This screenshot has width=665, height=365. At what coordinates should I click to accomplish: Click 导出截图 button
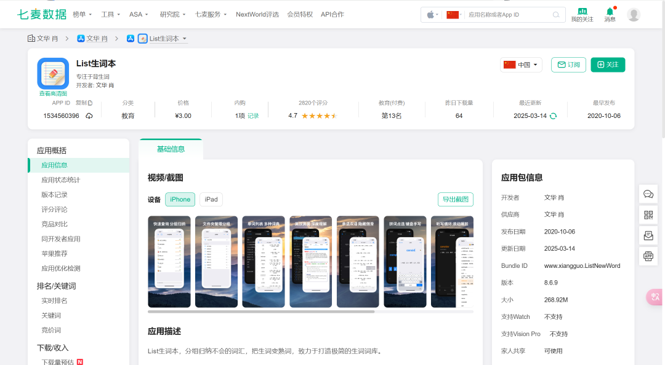point(456,200)
